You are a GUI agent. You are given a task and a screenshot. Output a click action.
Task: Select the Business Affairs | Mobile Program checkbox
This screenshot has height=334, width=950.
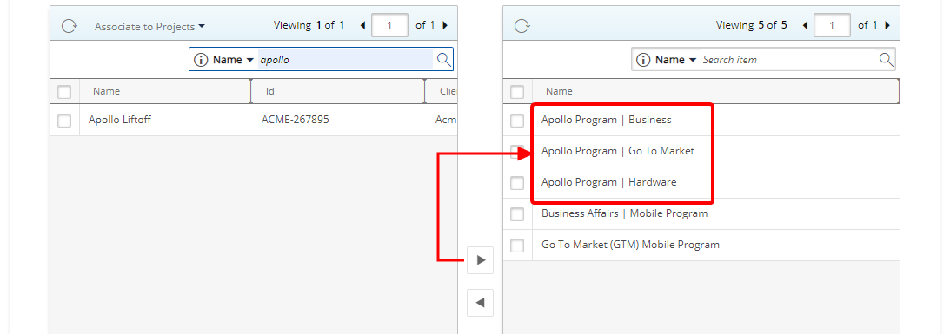coord(517,214)
